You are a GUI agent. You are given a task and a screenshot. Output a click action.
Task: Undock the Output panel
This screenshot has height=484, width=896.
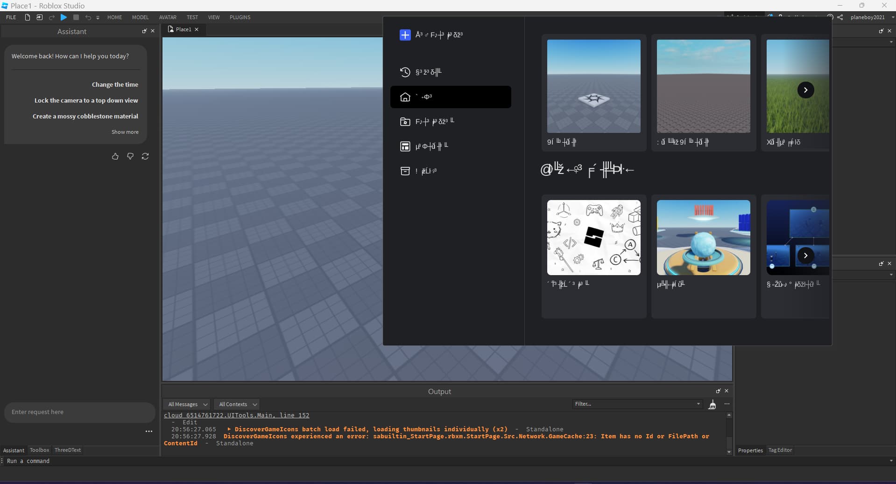718,391
